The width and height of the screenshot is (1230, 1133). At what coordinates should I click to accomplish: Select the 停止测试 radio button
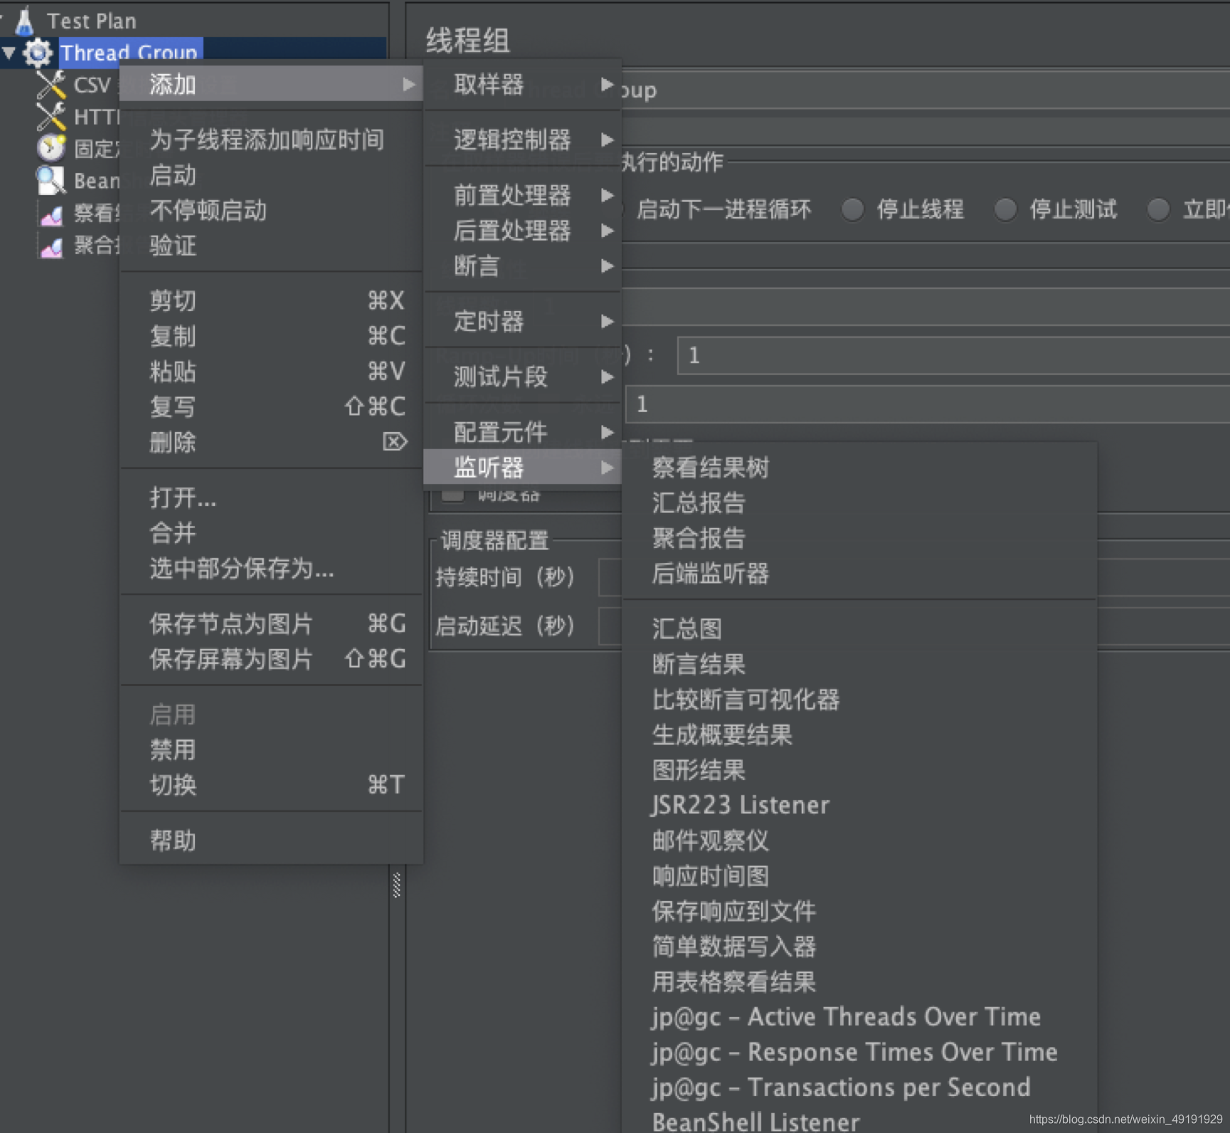1005,209
